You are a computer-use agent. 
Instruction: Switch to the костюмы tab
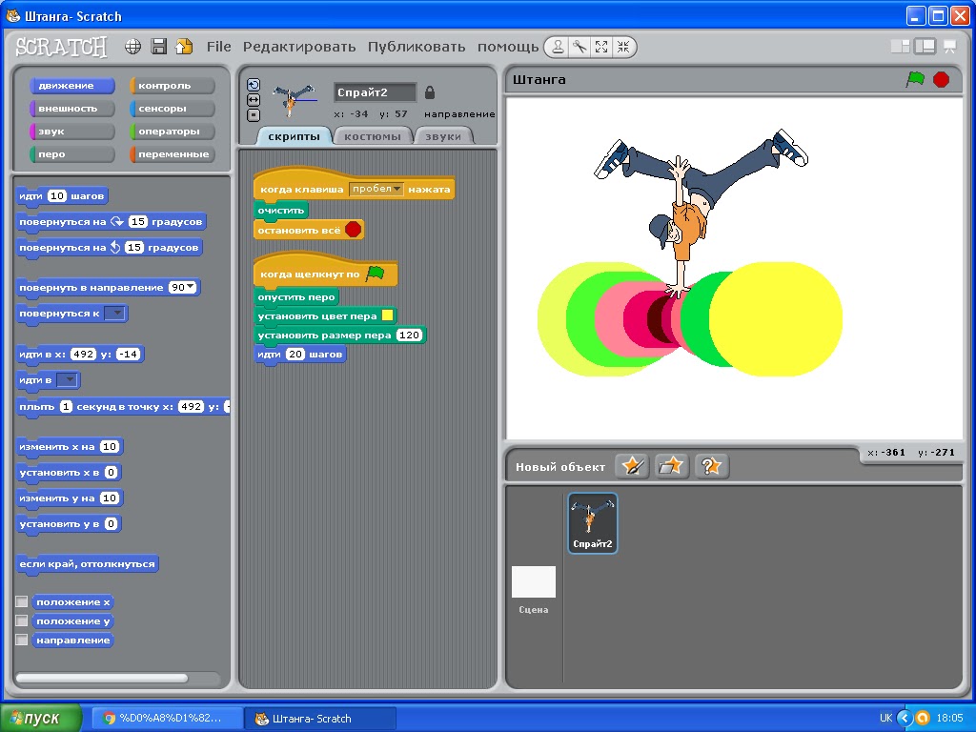[373, 136]
